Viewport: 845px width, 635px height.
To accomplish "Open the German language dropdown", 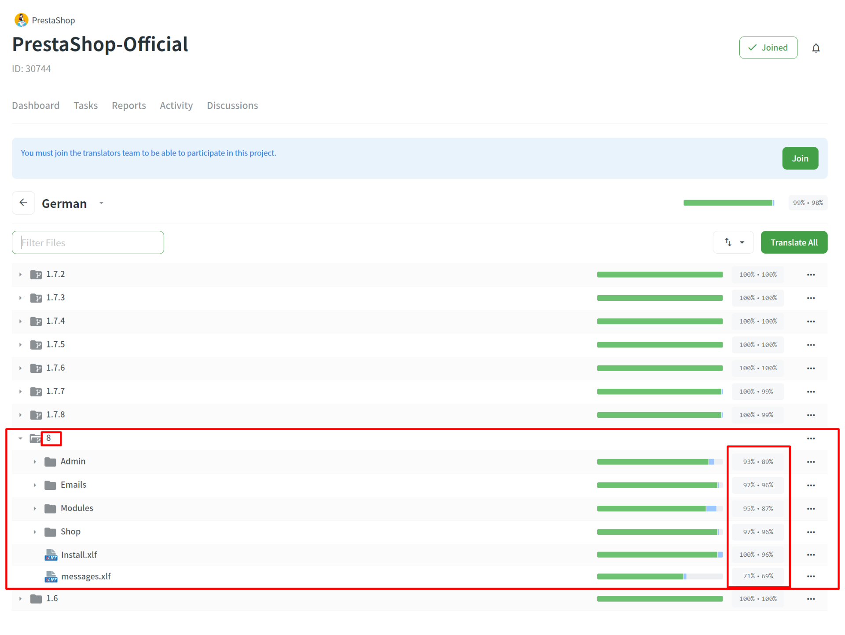I will click(x=101, y=203).
